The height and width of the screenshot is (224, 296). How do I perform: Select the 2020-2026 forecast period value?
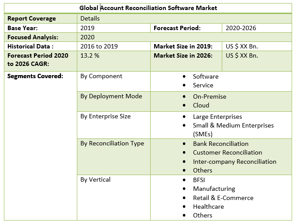pyautogui.click(x=241, y=28)
